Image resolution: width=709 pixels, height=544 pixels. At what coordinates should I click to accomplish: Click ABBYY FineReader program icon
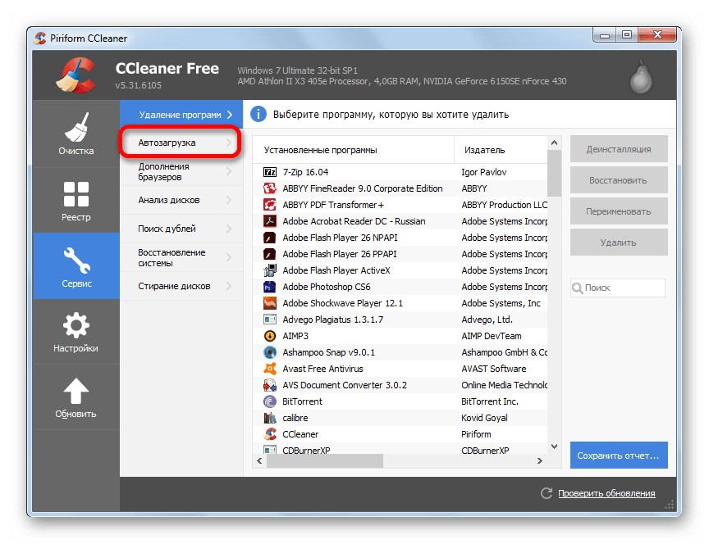[270, 188]
